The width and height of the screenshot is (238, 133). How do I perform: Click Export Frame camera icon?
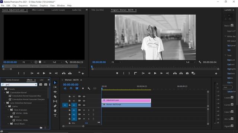187,73
